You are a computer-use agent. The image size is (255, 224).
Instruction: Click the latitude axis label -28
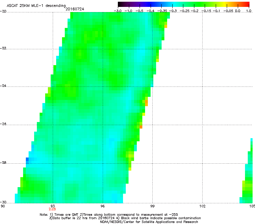[3, 163]
